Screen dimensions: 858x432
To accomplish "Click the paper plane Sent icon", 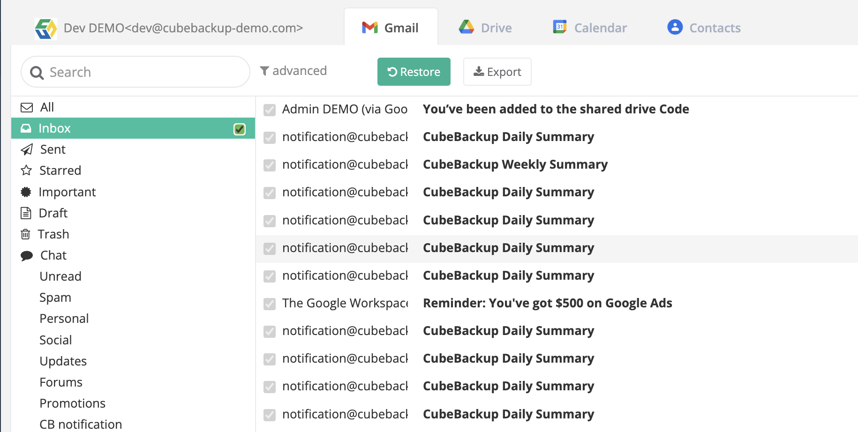I will (x=27, y=149).
